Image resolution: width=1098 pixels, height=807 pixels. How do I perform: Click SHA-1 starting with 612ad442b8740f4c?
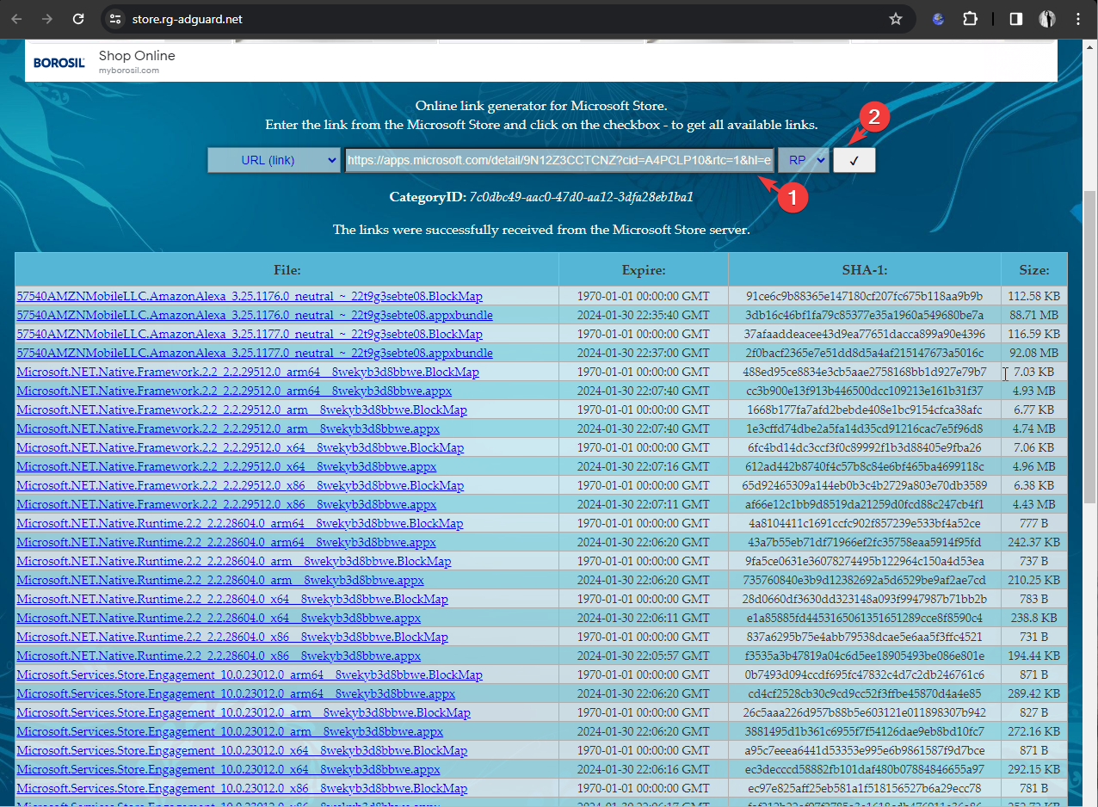tap(865, 466)
